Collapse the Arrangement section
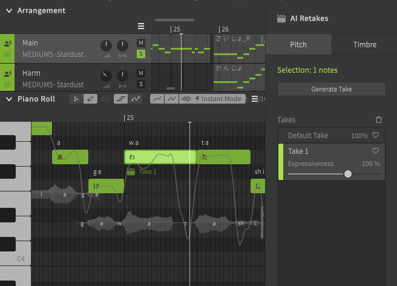This screenshot has width=397, height=286. (x=9, y=11)
